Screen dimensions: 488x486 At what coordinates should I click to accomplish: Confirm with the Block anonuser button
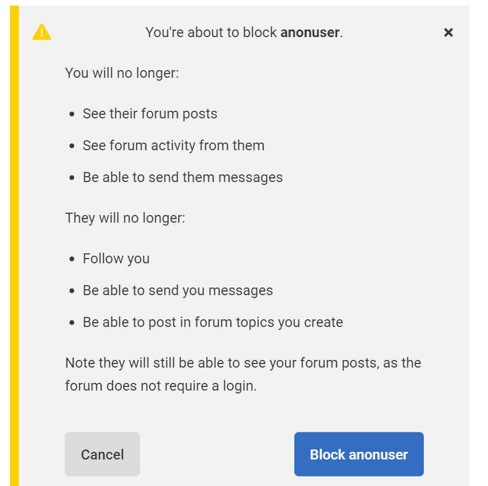[x=358, y=454]
